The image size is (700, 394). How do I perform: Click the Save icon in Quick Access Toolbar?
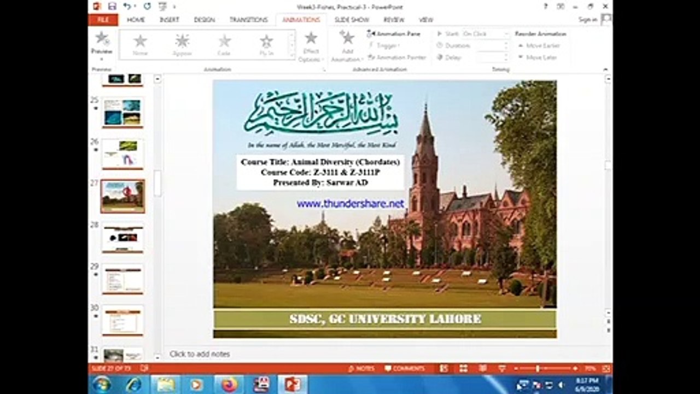(x=112, y=6)
